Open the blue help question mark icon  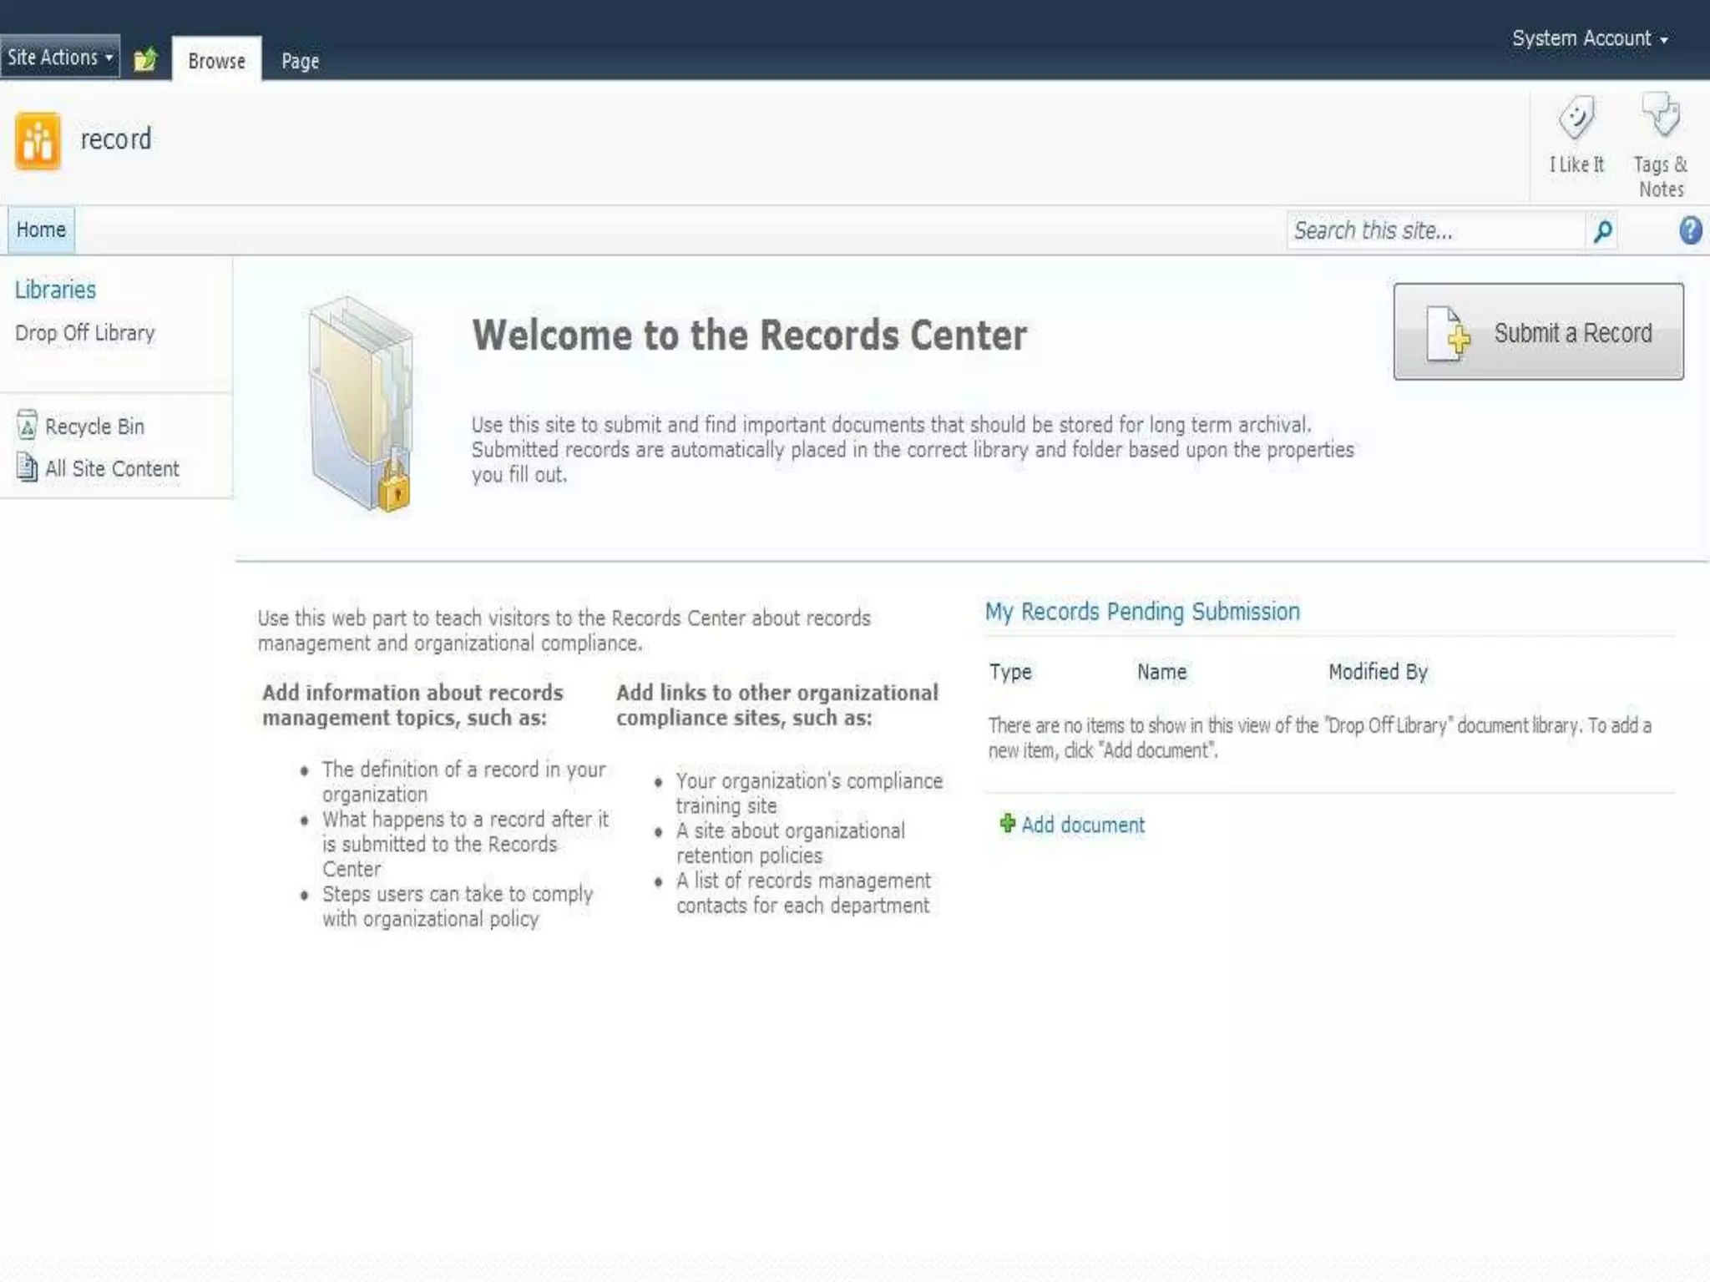pos(1690,230)
